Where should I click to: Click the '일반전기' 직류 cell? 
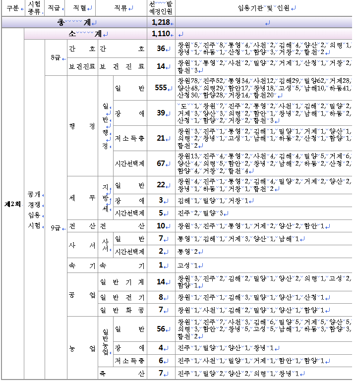122,297
